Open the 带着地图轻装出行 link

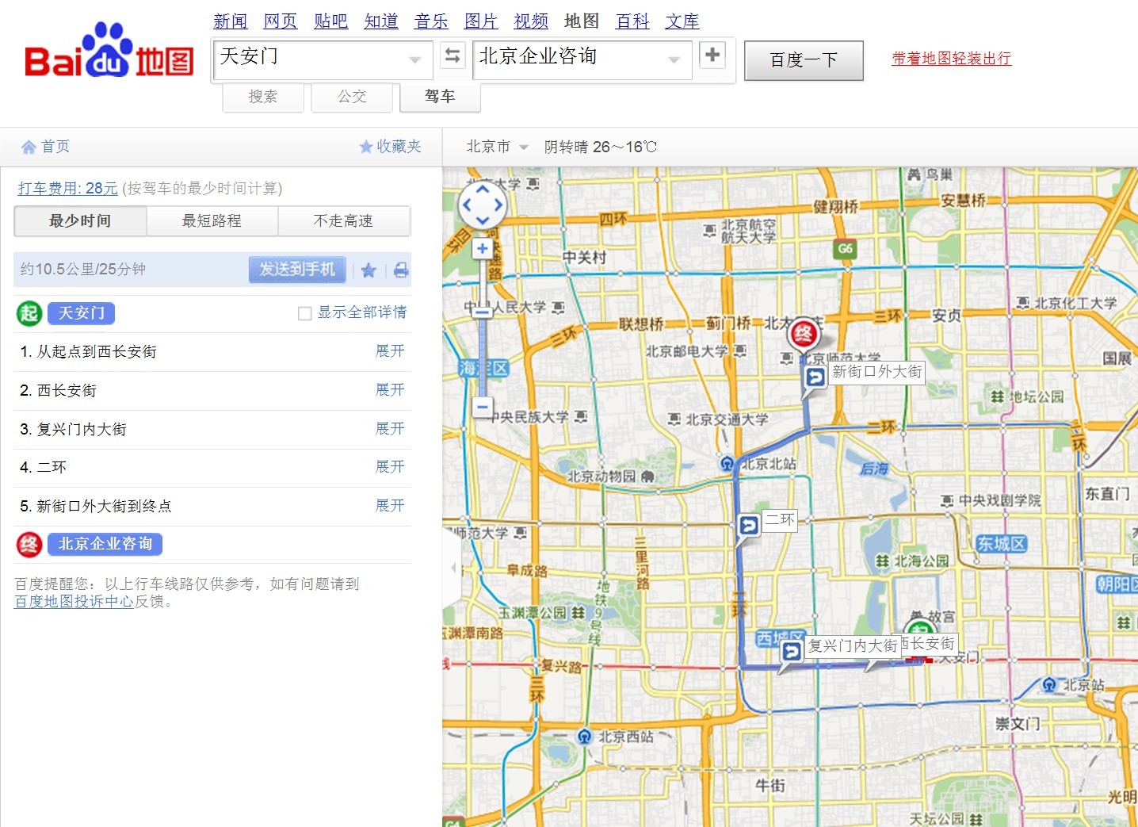point(951,59)
